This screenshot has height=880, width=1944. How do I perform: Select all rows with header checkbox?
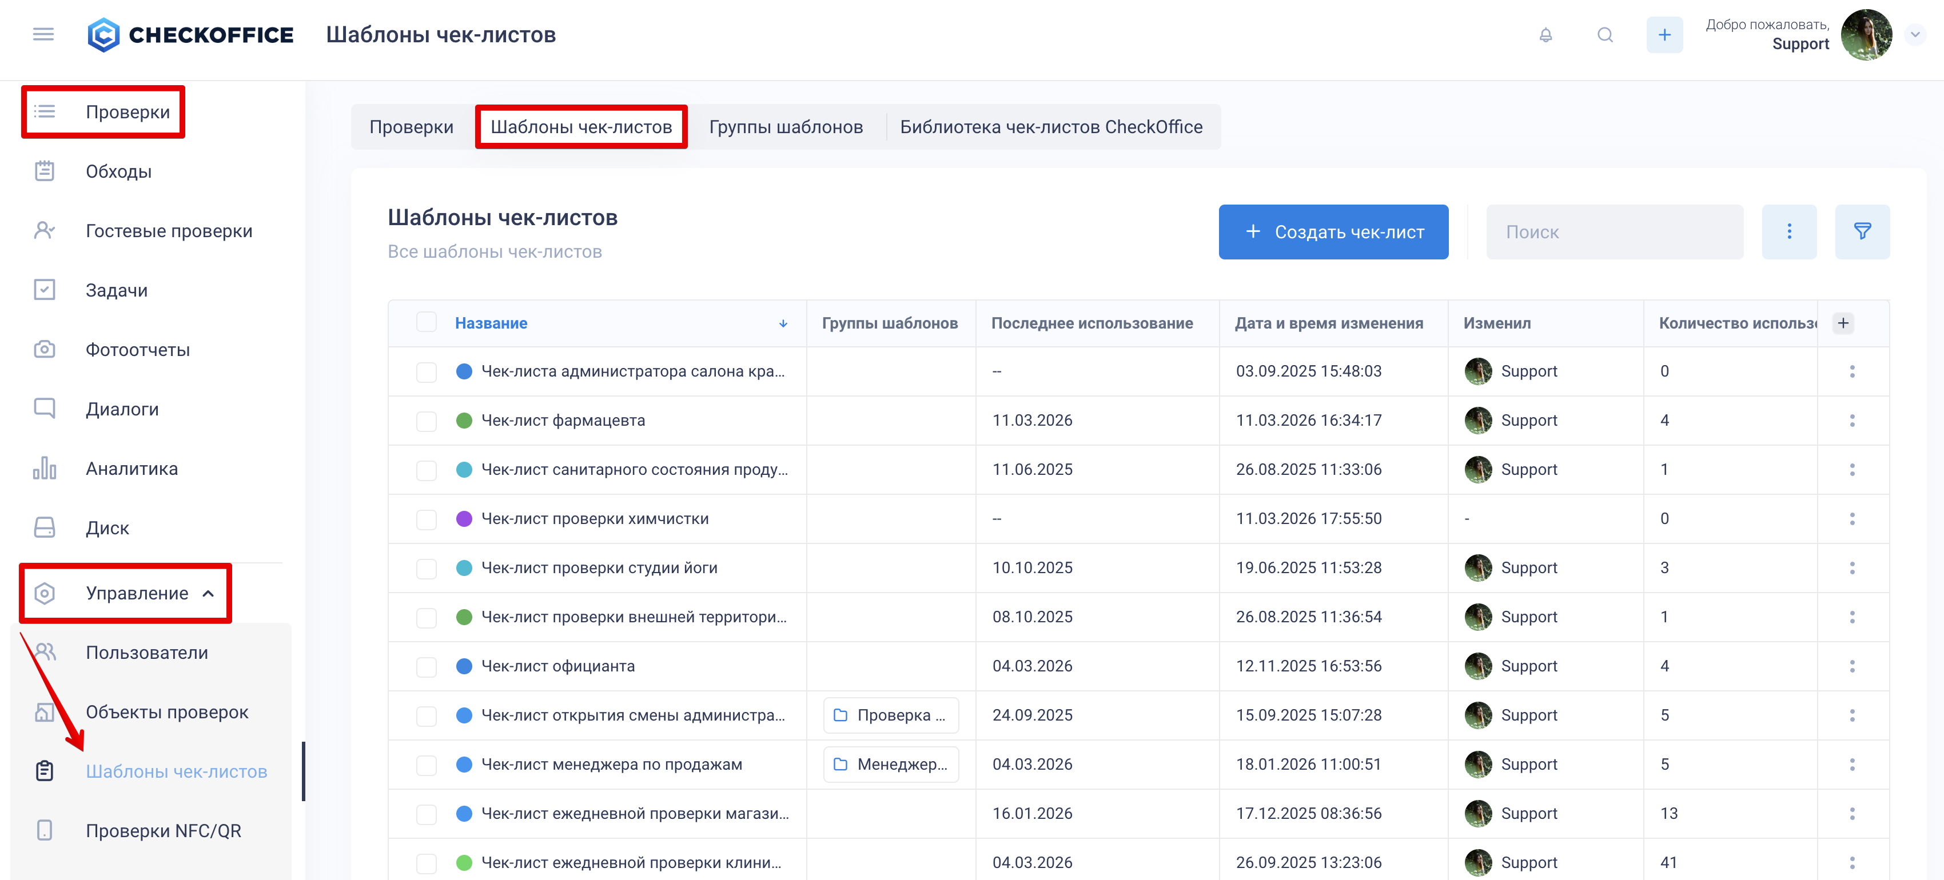[427, 323]
